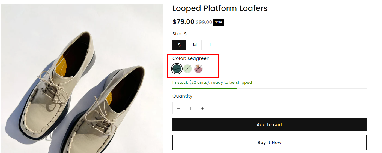Image resolution: width=382 pixels, height=153 pixels.
Task: Pick size L option
Action: 211,45
